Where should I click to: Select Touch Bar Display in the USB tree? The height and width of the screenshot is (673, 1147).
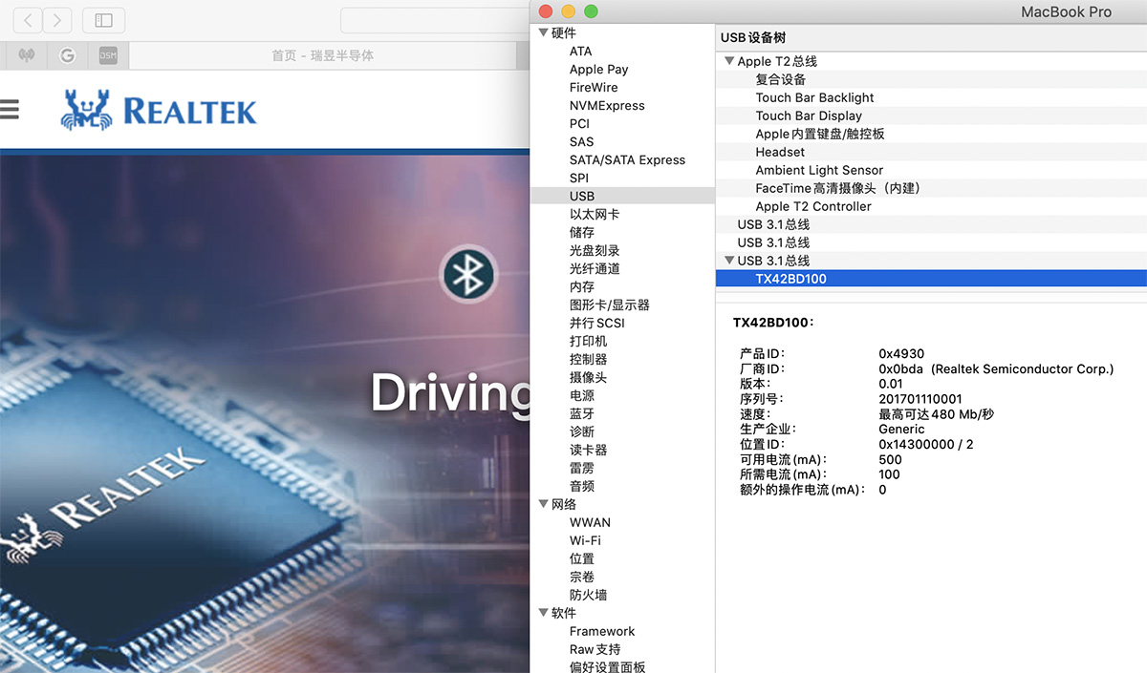(x=809, y=116)
